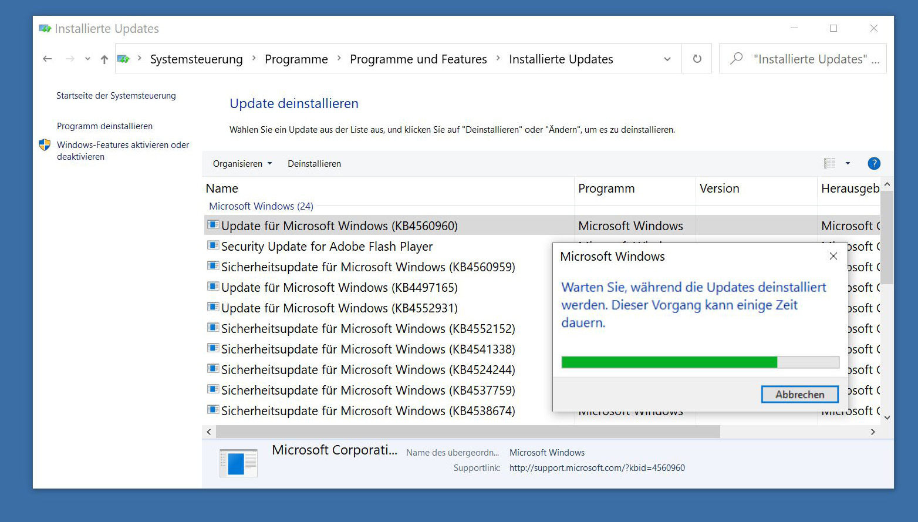Open the Systemsteuerung breadcrumb
918x522 pixels.
point(196,59)
